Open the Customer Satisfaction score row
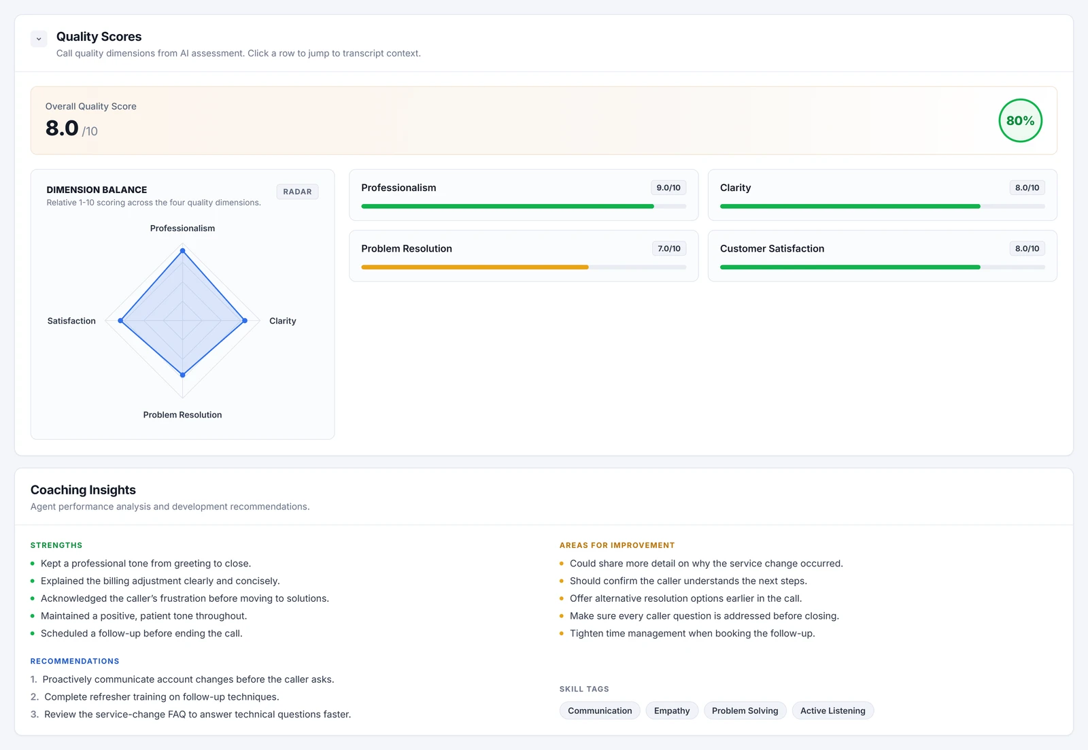Image resolution: width=1088 pixels, height=750 pixels. pyautogui.click(x=883, y=256)
